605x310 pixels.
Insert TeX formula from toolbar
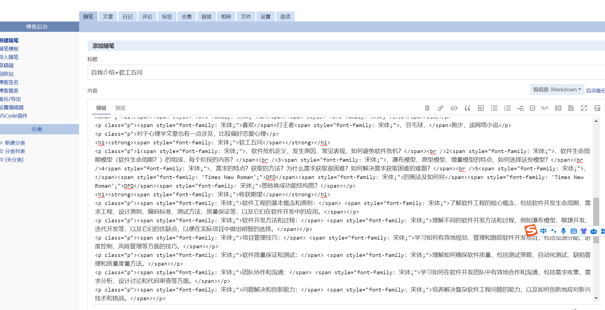coord(544,108)
